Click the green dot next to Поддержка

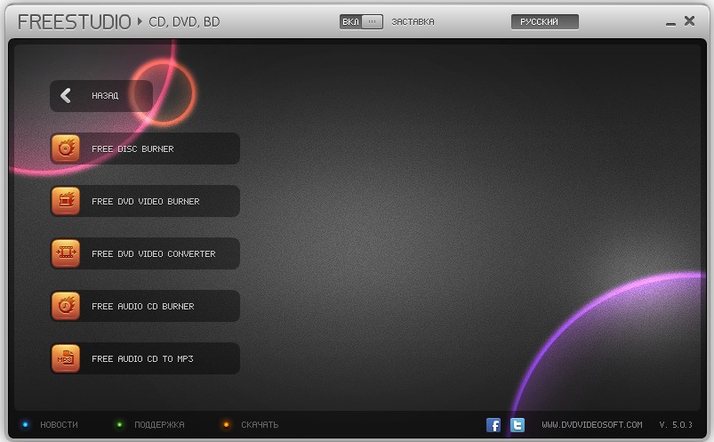[119, 425]
